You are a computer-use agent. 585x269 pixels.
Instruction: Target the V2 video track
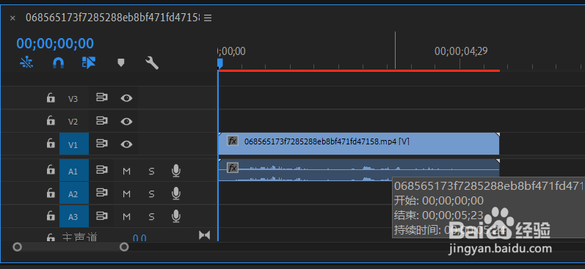73,122
